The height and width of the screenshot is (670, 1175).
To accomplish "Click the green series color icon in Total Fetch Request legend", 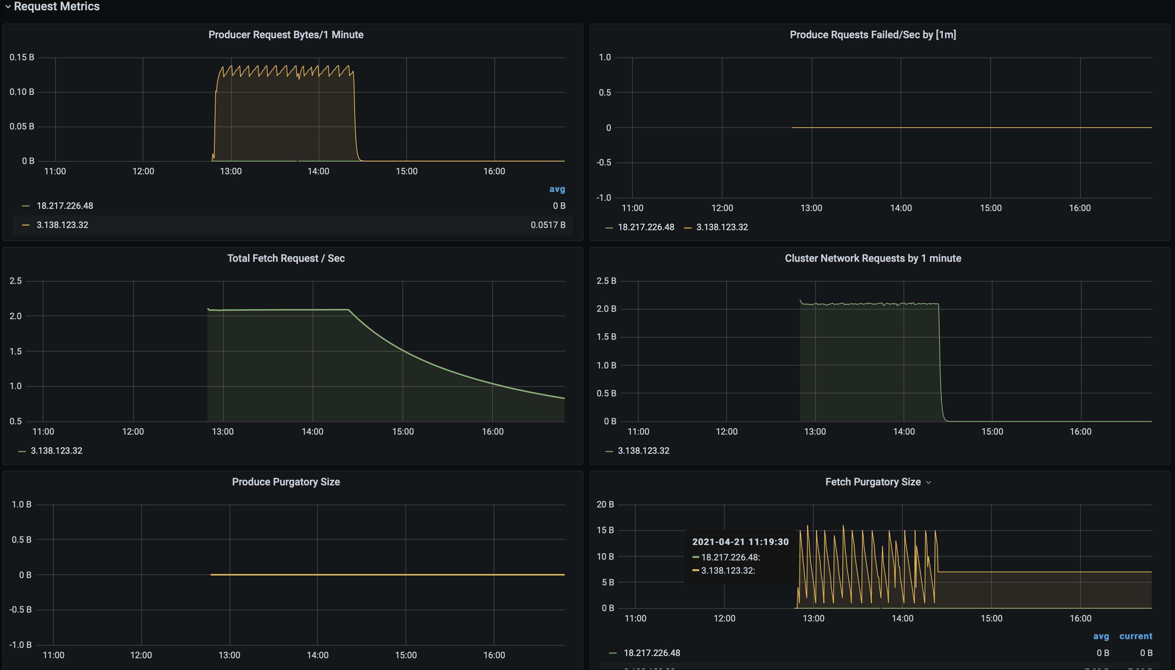I will click(x=22, y=451).
